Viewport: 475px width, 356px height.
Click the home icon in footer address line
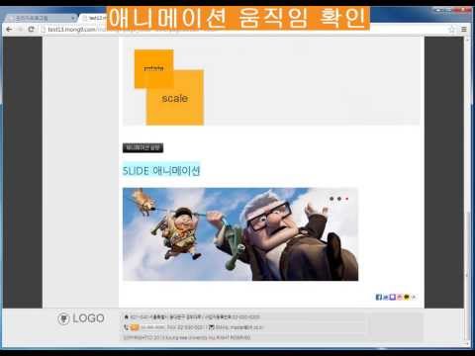[126, 316]
